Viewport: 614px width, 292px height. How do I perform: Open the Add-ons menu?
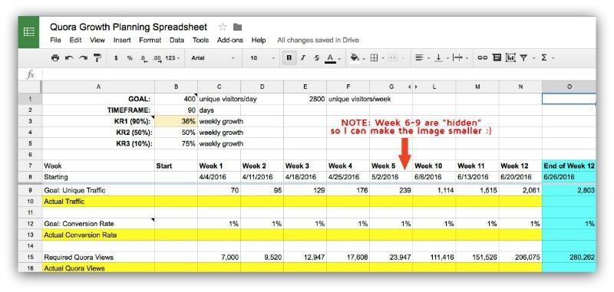pos(229,40)
